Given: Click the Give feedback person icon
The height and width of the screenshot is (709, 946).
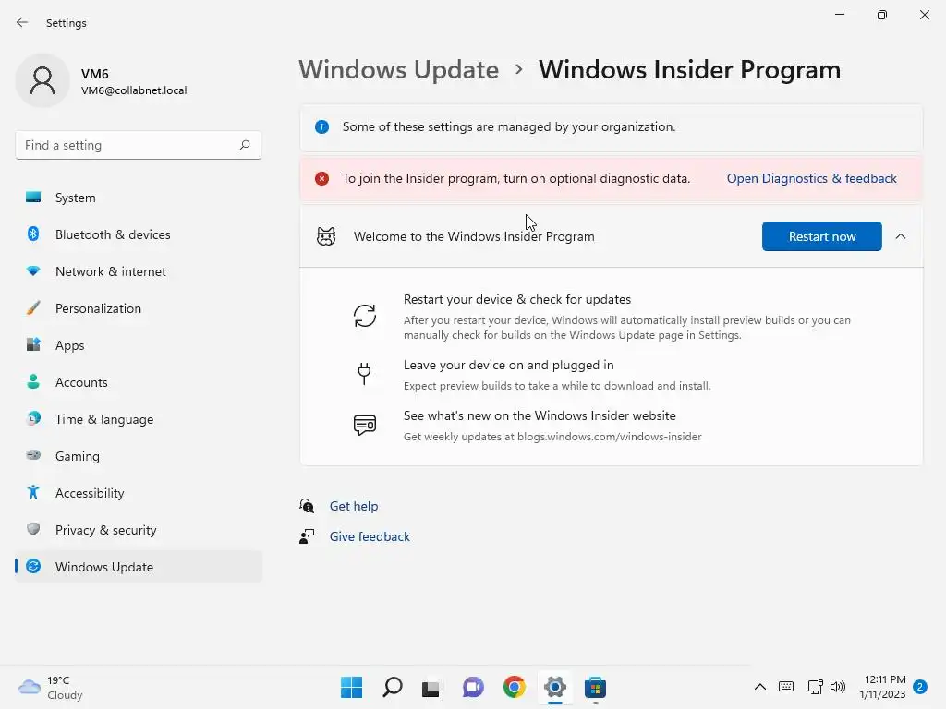Looking at the screenshot, I should tap(307, 536).
